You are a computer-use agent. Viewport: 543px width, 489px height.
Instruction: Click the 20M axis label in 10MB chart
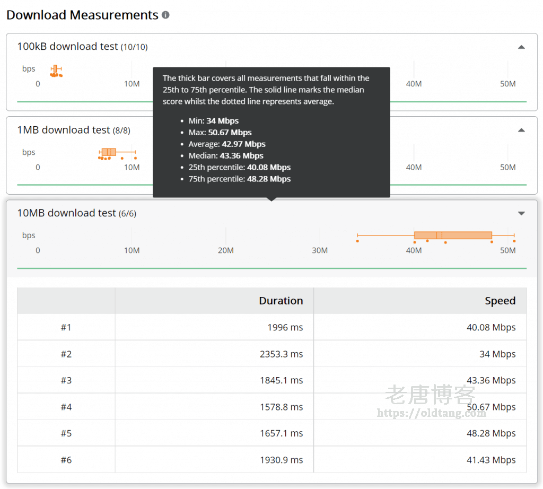226,250
